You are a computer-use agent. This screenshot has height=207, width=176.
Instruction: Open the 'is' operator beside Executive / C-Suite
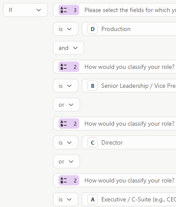point(65,199)
